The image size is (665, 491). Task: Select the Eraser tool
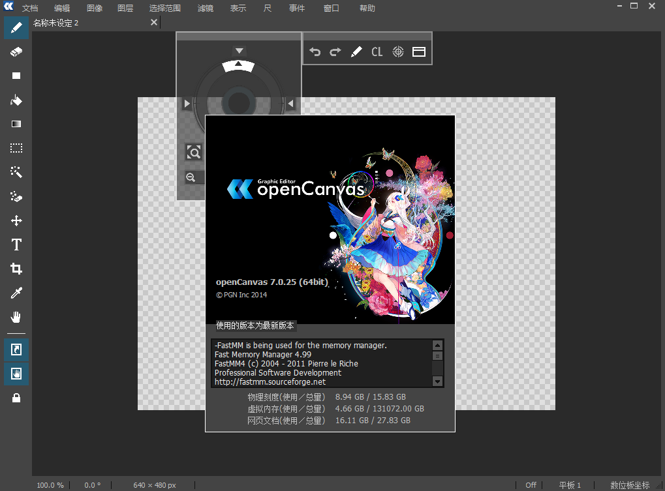coord(16,52)
